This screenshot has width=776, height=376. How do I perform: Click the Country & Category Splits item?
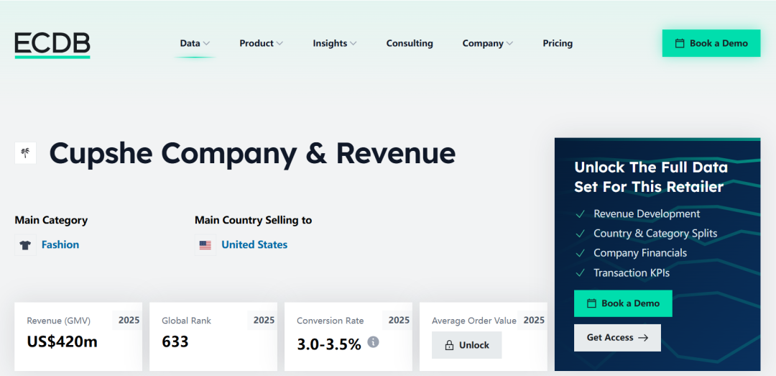click(655, 233)
